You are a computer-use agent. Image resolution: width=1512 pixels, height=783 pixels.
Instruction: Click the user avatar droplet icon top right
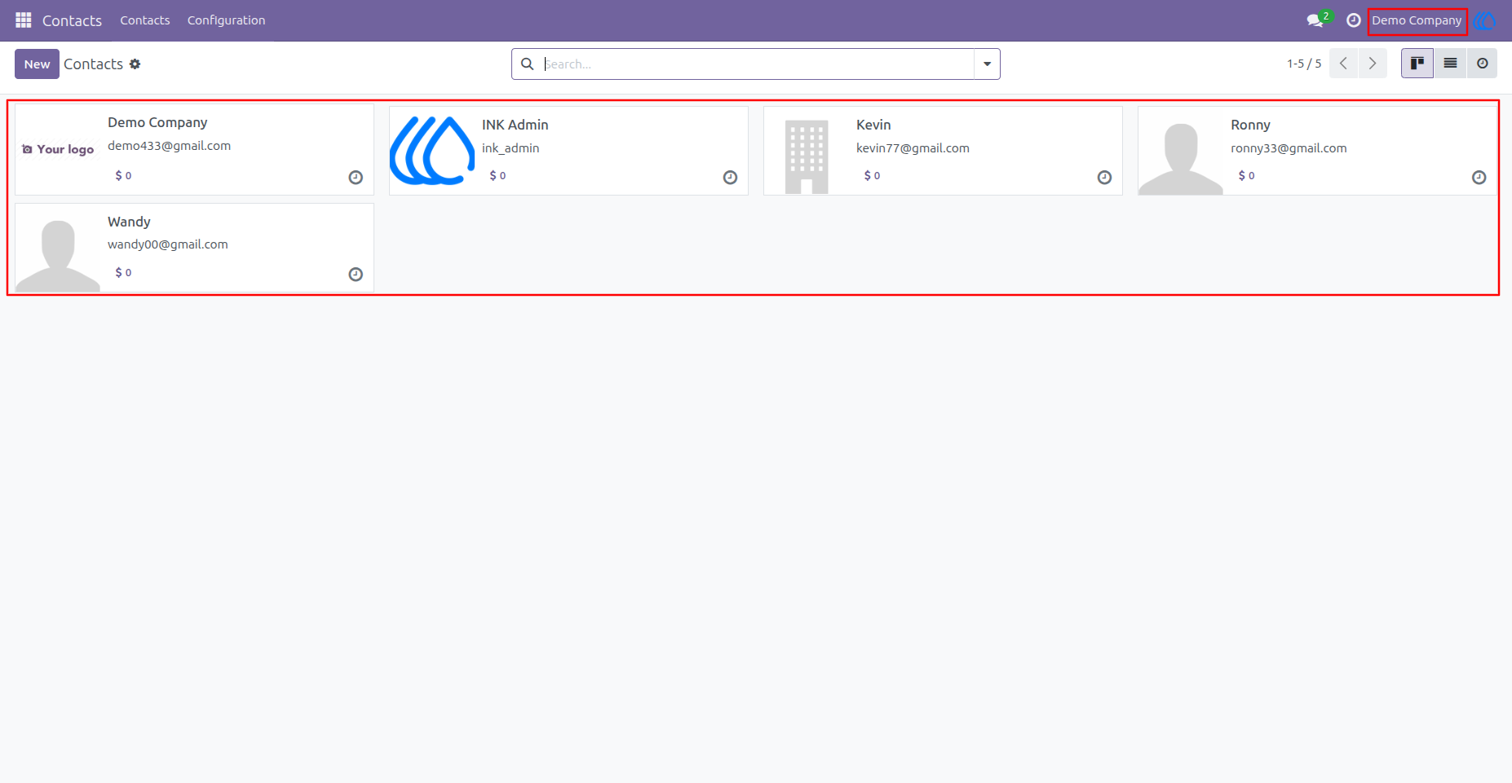[x=1485, y=20]
